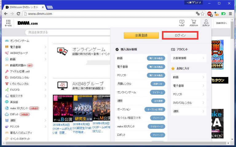Close the DMM.com browser tab
The image size is (236, 147).
coord(43,7)
